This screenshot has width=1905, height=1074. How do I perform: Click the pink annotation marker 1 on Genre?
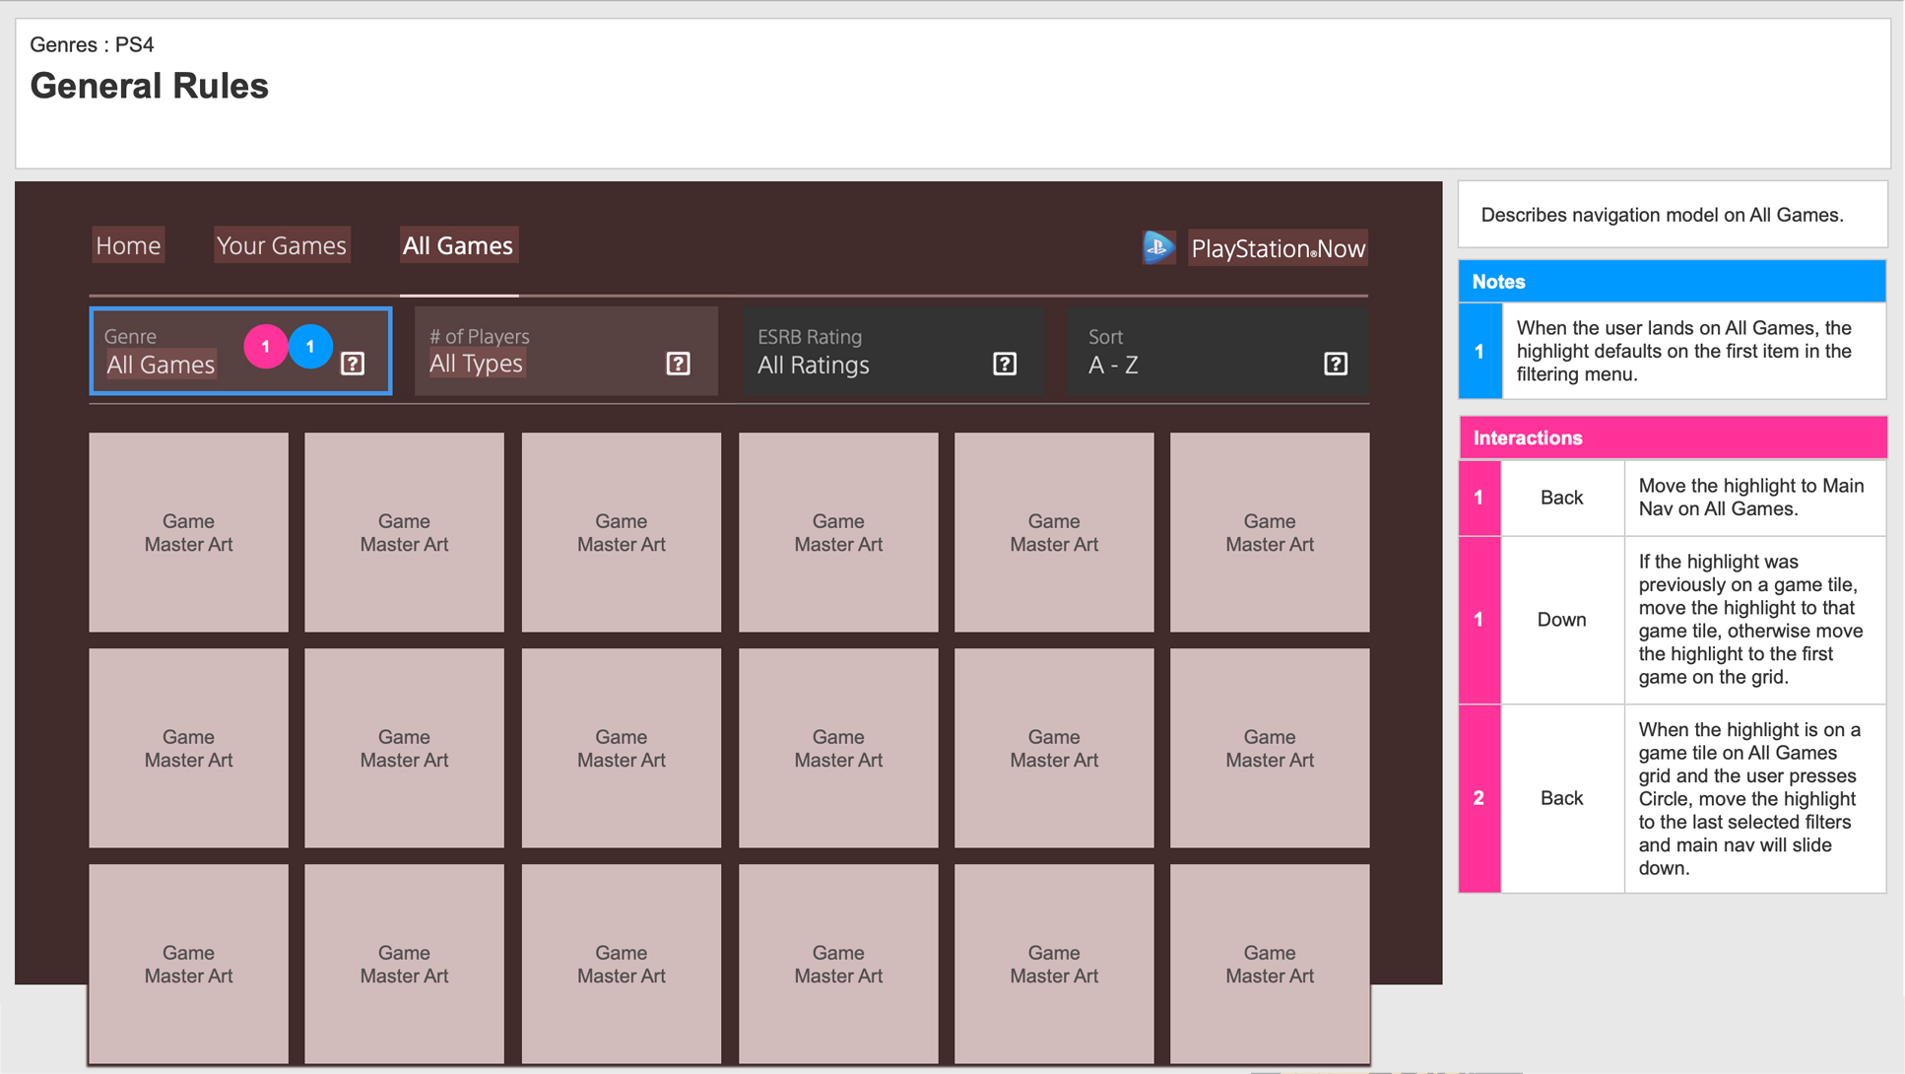coord(265,347)
